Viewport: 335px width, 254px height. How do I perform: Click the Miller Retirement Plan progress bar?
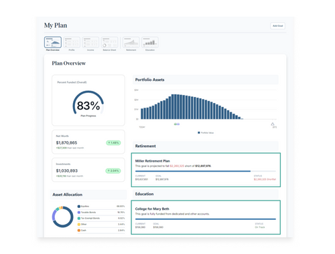(206, 171)
